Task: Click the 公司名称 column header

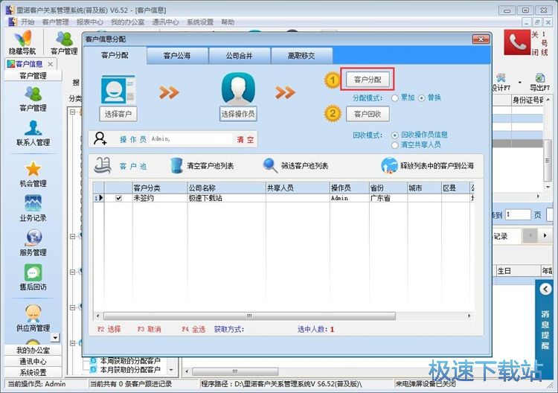Action: click(x=227, y=188)
